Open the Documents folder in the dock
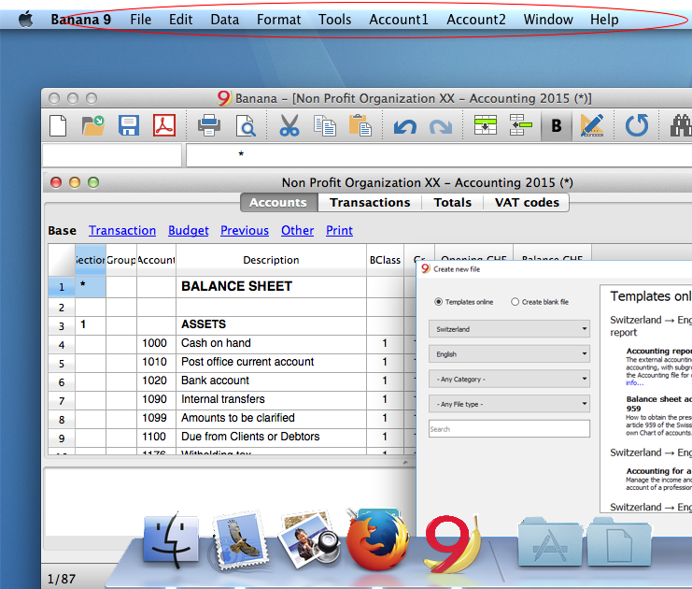The height and width of the screenshot is (589, 692). click(x=619, y=543)
